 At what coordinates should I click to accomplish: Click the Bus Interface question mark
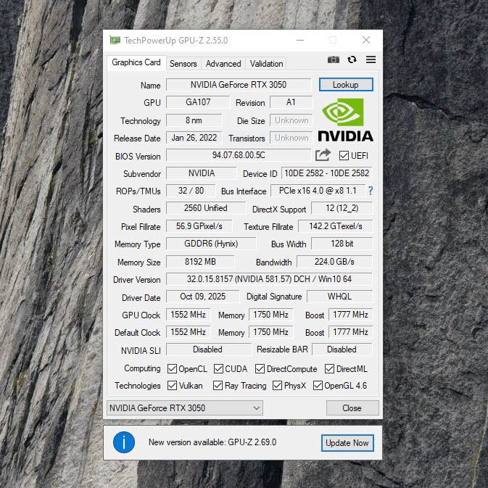tap(371, 191)
